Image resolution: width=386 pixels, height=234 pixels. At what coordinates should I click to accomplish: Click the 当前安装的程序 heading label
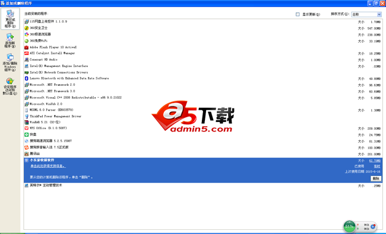36,14
